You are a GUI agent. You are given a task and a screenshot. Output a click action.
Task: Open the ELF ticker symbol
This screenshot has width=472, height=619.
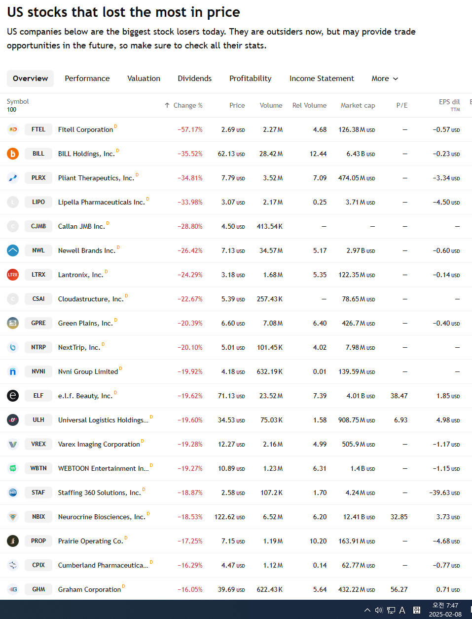click(x=38, y=396)
